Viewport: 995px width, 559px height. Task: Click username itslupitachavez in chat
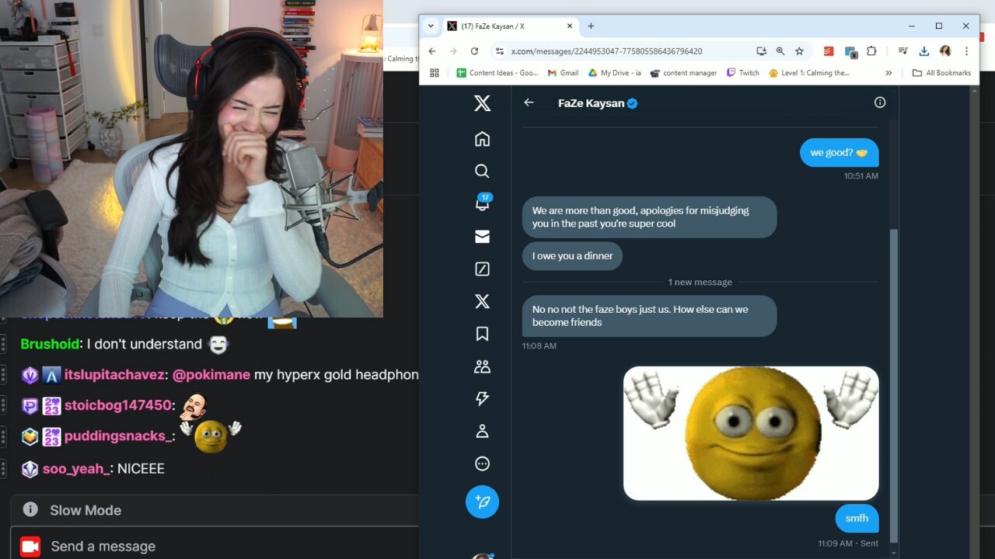(x=114, y=375)
